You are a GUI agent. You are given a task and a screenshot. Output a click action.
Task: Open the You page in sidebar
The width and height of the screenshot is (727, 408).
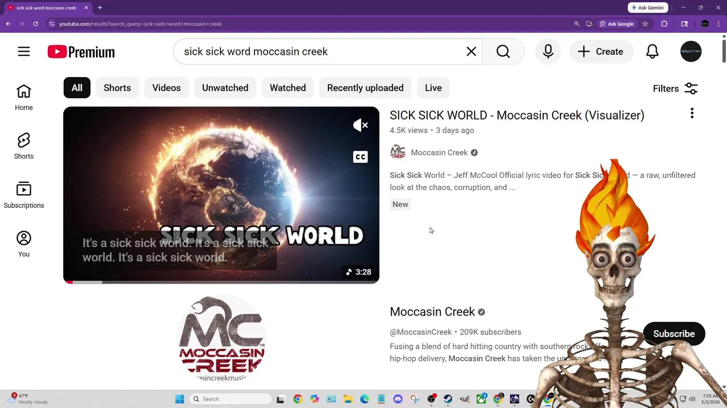24,244
